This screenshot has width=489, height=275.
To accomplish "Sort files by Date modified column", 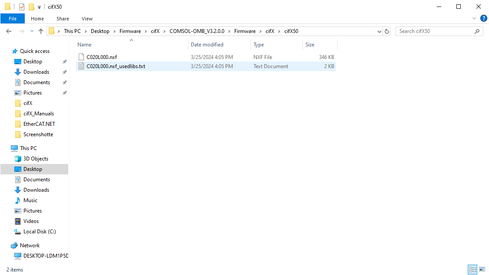I will [207, 45].
